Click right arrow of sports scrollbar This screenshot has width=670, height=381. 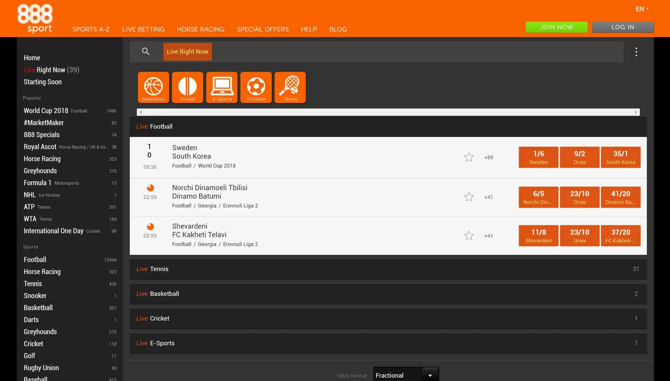[x=636, y=112]
